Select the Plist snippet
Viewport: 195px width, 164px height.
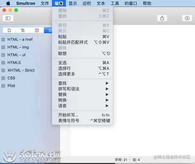tap(11, 86)
